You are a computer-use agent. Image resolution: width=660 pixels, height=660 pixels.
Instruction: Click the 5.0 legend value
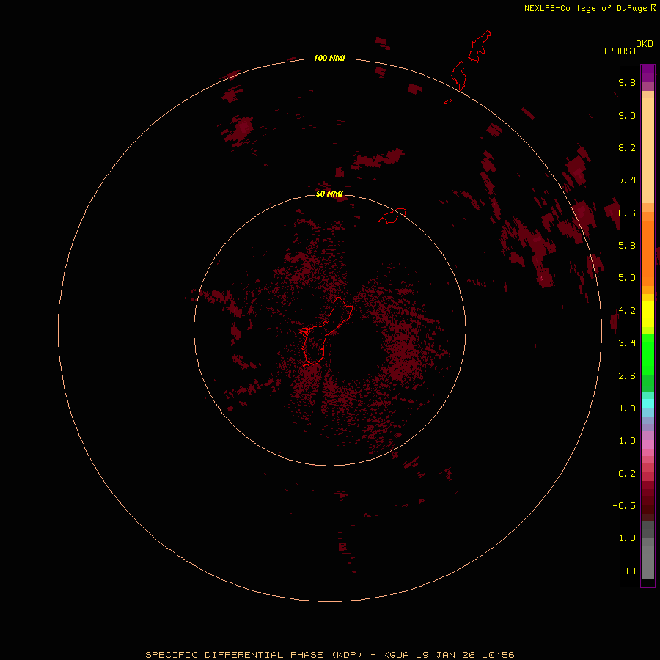point(627,278)
